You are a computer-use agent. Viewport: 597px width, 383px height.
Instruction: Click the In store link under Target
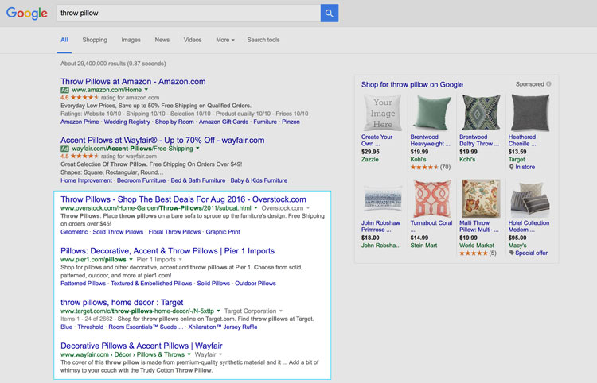(x=525, y=167)
